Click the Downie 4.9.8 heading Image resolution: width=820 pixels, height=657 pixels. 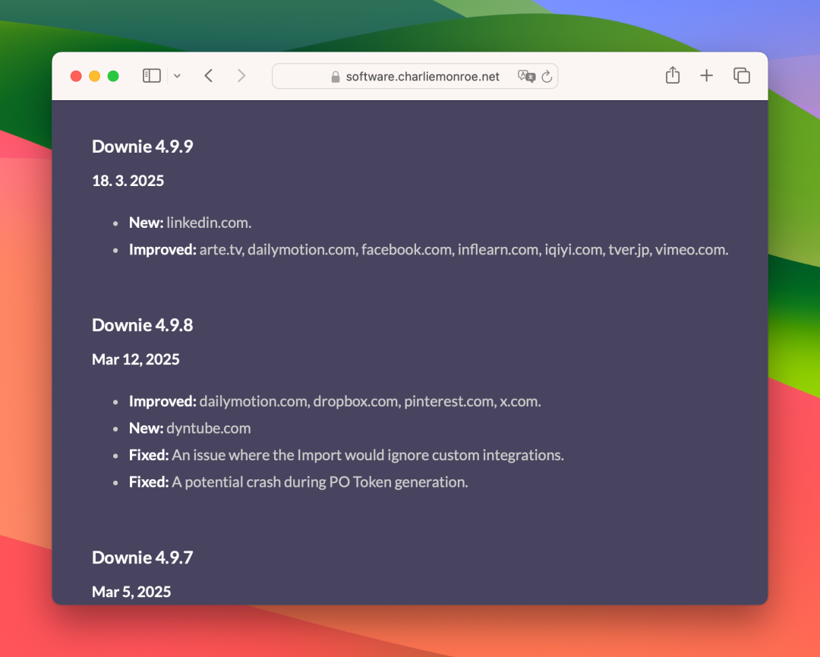tap(142, 325)
